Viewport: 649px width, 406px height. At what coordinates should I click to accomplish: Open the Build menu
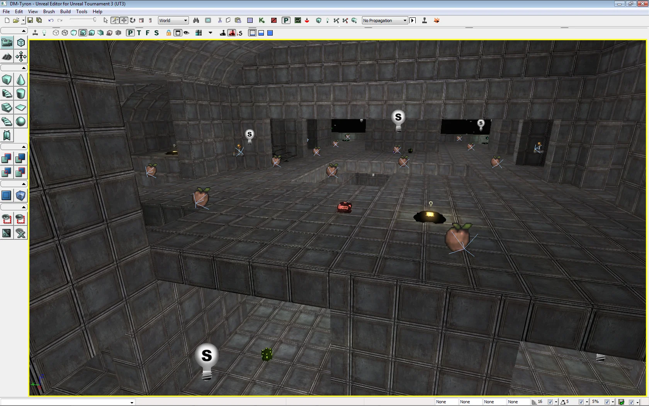click(65, 12)
